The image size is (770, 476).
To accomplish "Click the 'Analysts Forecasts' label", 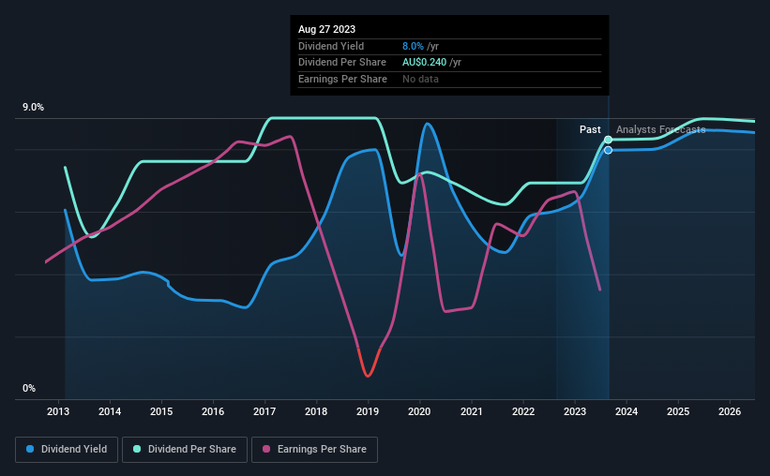I will [x=660, y=129].
